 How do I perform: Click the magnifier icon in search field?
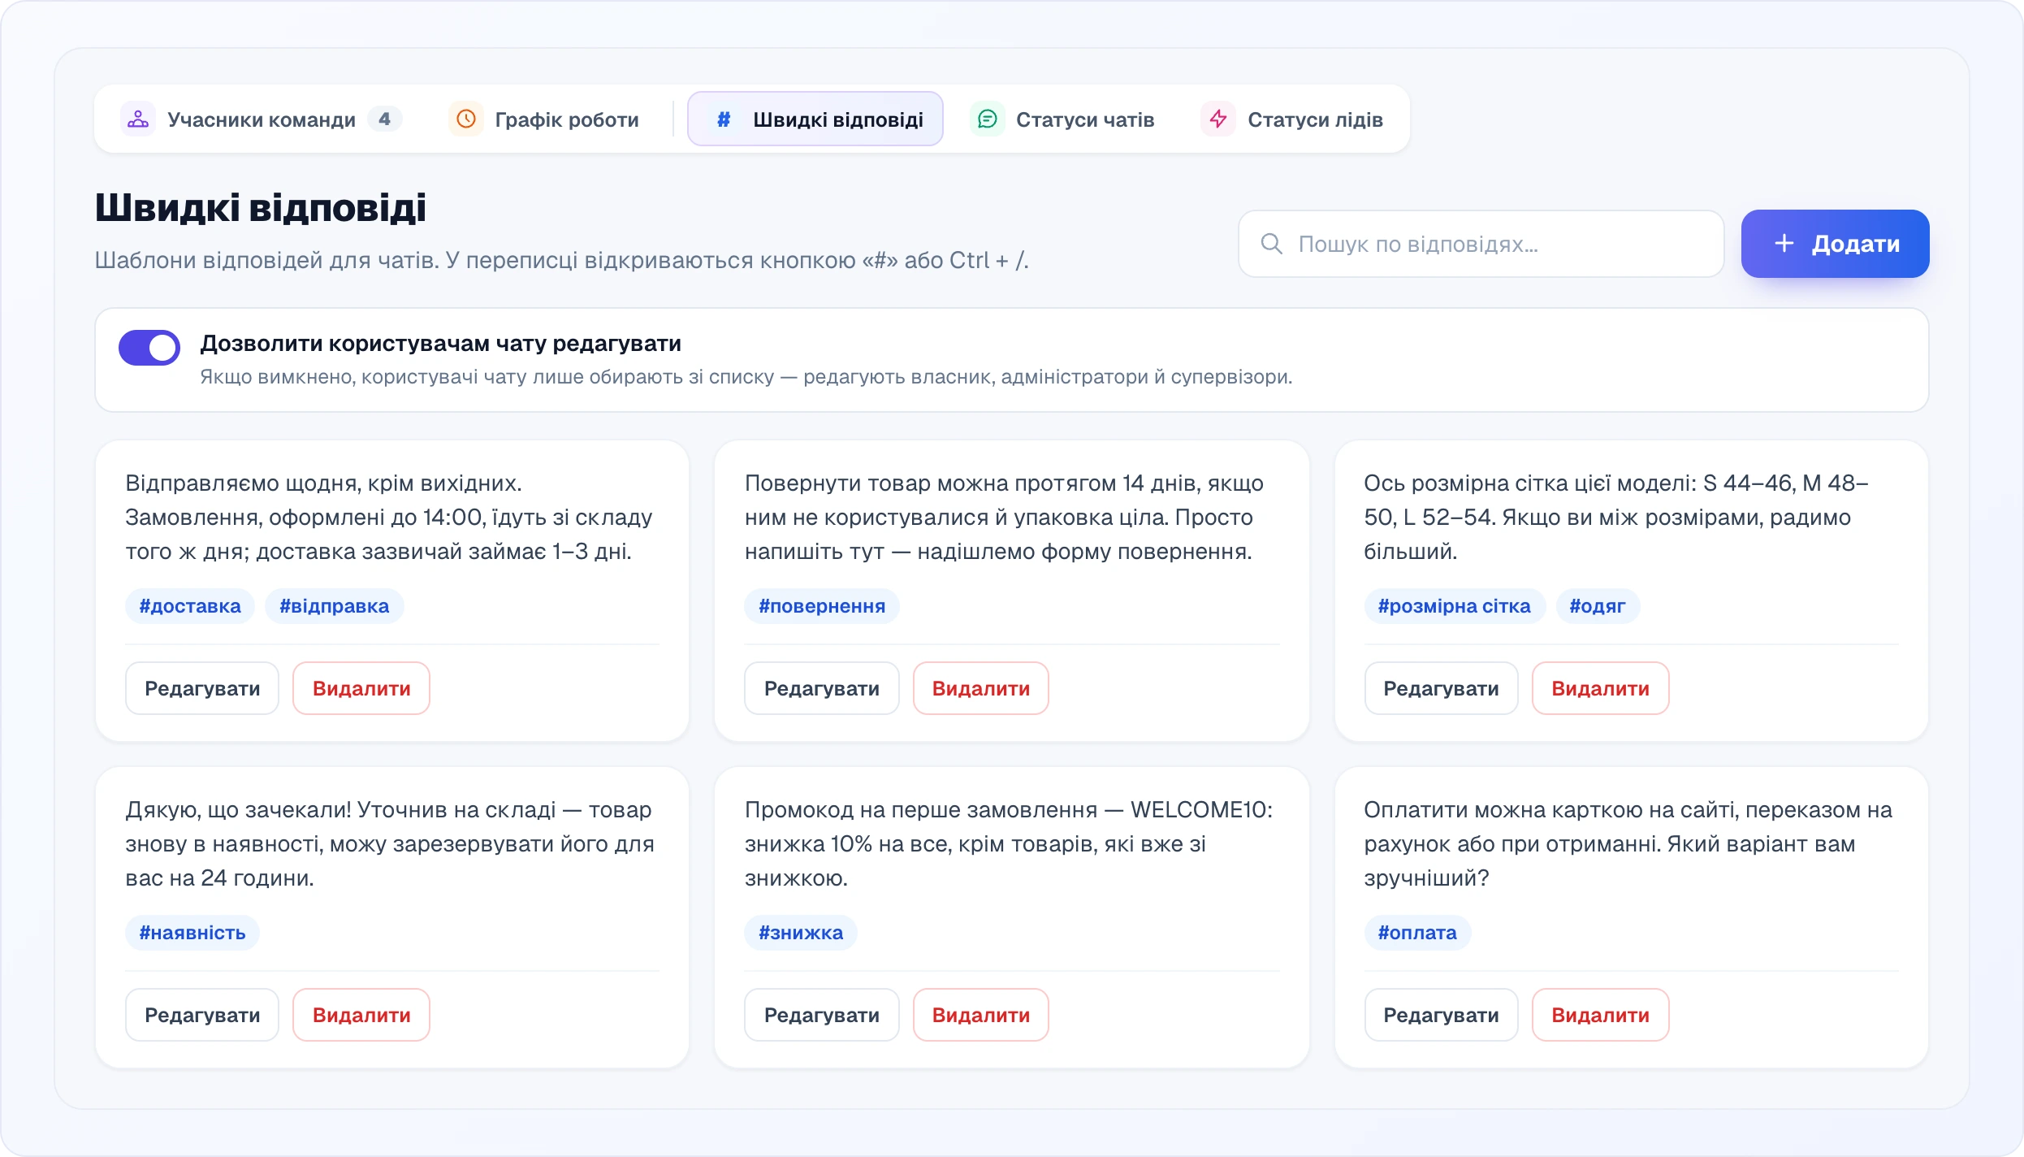(1272, 244)
